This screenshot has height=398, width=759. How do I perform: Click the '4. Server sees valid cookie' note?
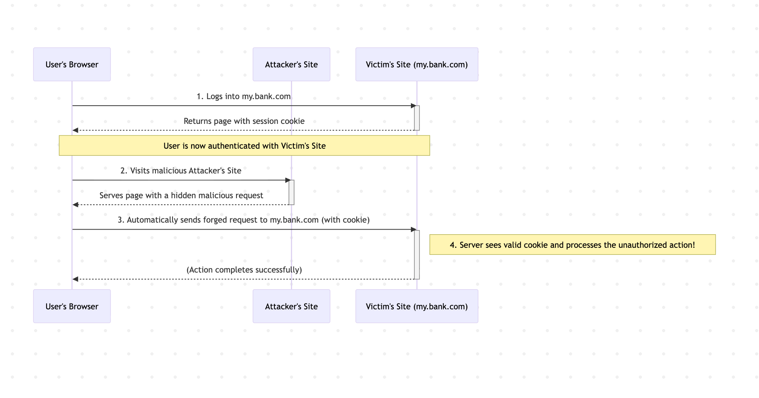click(572, 245)
